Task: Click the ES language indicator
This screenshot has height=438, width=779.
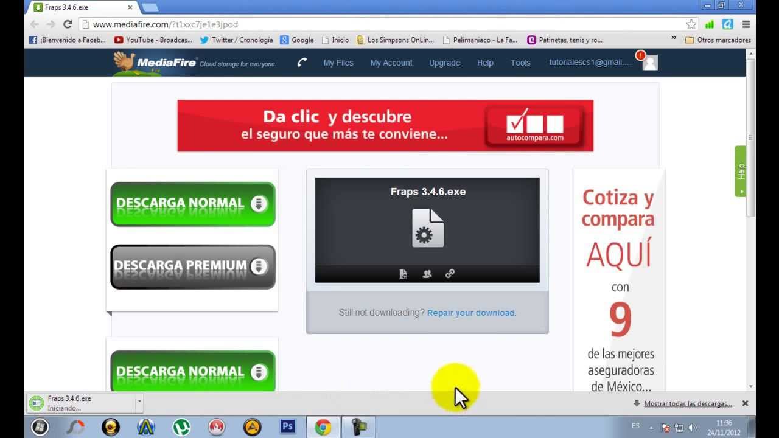Action: [x=635, y=426]
